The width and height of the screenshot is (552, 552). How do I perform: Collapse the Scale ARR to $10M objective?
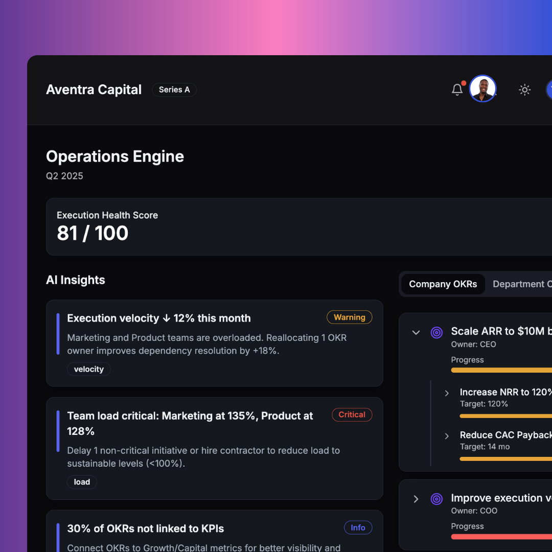(416, 332)
